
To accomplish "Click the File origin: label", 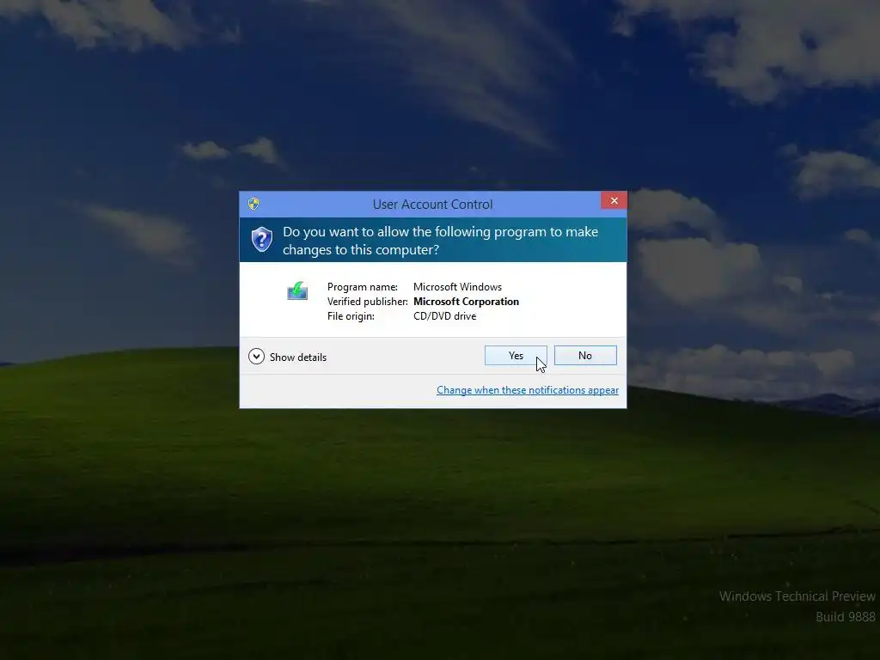I will (351, 316).
